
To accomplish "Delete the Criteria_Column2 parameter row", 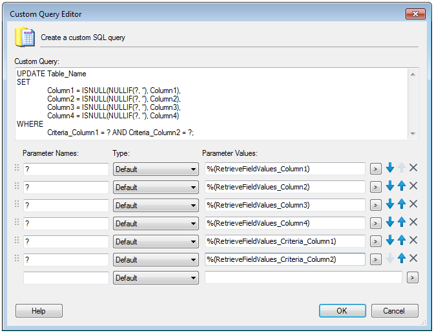I will point(413,259).
